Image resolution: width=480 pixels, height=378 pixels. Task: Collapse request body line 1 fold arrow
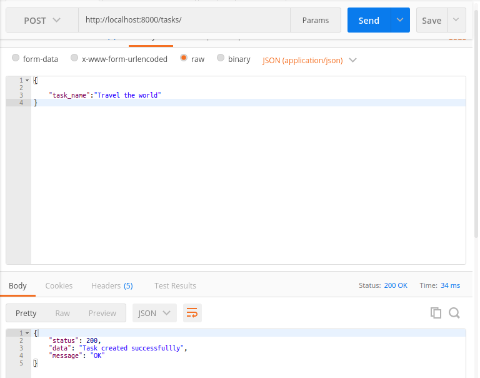[x=27, y=80]
